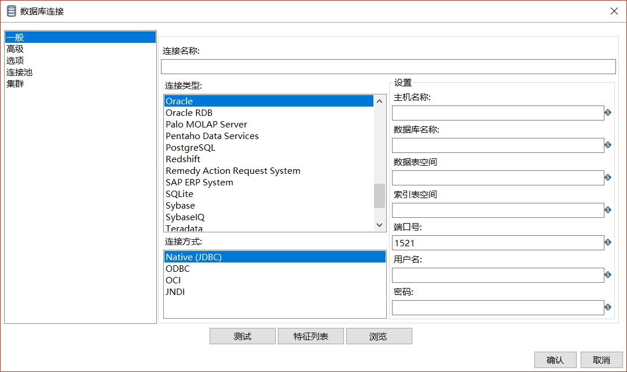This screenshot has width=627, height=372.
Task: Focus the 密码 input field
Action: [498, 307]
